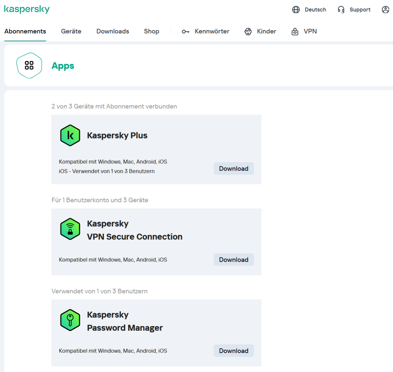Click the Apps heading
Screen dimensions: 393x372
[63, 66]
